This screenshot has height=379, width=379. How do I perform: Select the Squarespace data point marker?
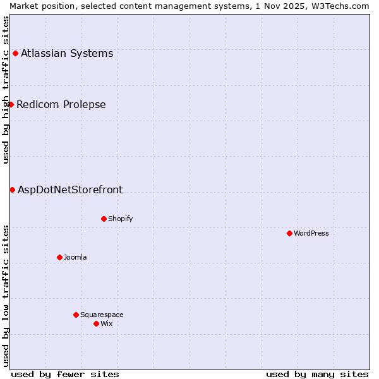(x=76, y=315)
